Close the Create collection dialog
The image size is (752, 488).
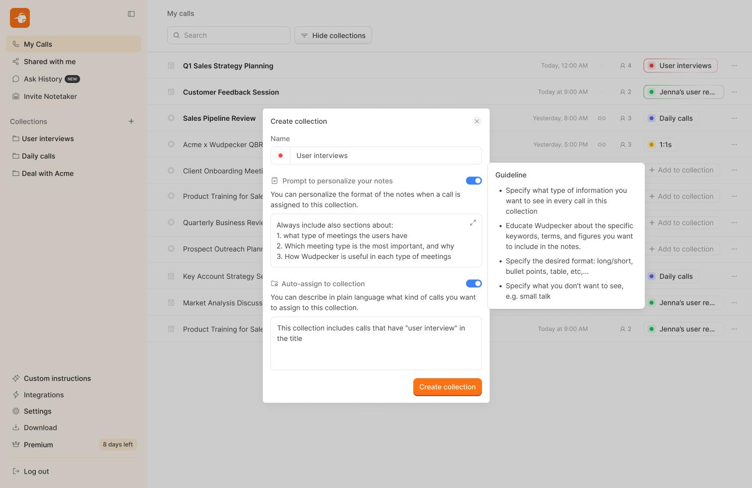[476, 121]
